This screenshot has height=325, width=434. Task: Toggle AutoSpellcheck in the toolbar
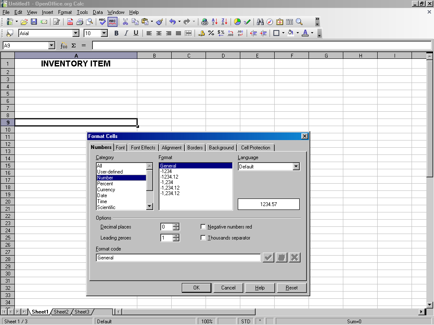point(112,22)
